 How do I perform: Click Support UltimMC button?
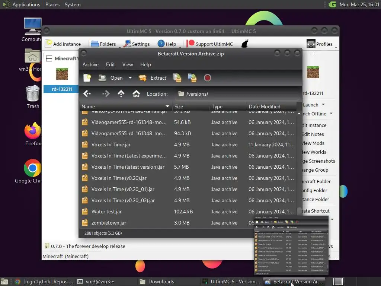[210, 44]
